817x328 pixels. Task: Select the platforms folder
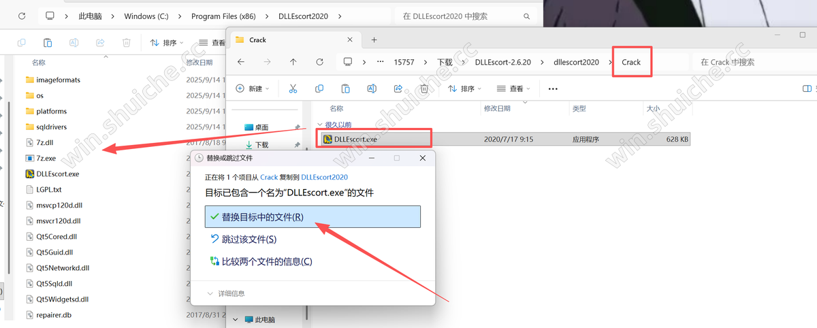(x=51, y=111)
